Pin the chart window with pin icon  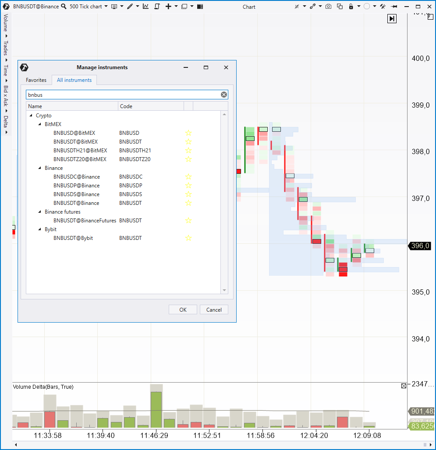pyautogui.click(x=394, y=6)
